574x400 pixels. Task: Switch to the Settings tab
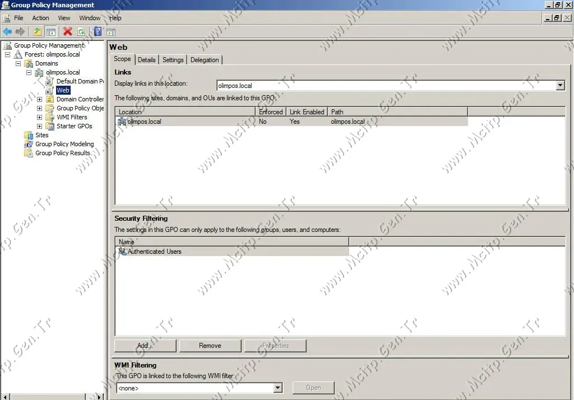pyautogui.click(x=173, y=60)
